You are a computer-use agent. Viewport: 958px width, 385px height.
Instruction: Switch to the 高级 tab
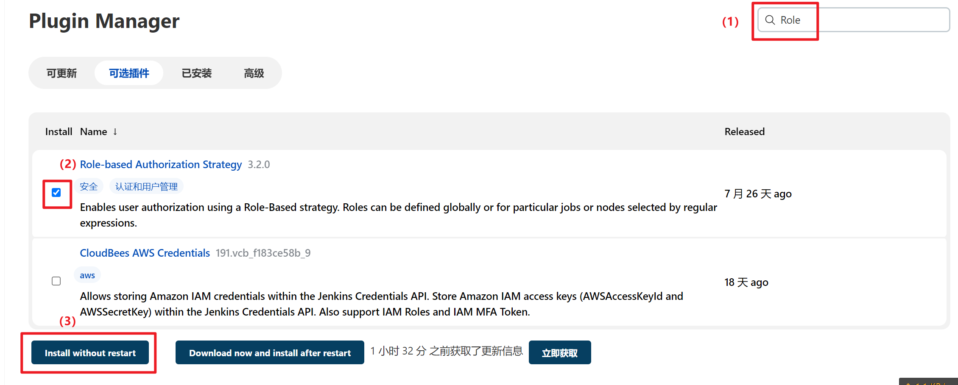[x=254, y=73]
